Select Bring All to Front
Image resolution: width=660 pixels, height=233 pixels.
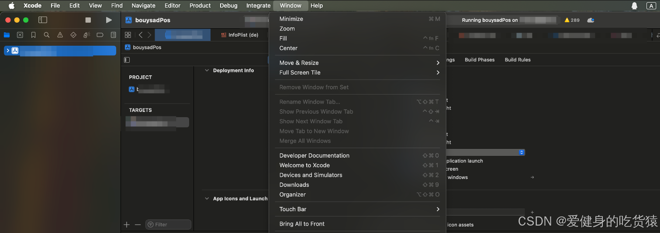click(x=357, y=224)
